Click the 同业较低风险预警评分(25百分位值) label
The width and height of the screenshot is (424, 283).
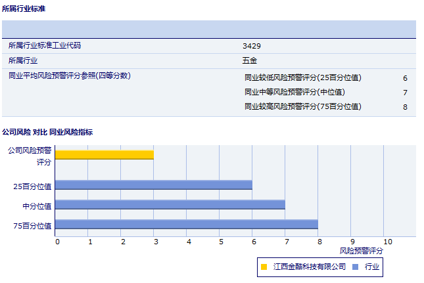click(x=303, y=77)
